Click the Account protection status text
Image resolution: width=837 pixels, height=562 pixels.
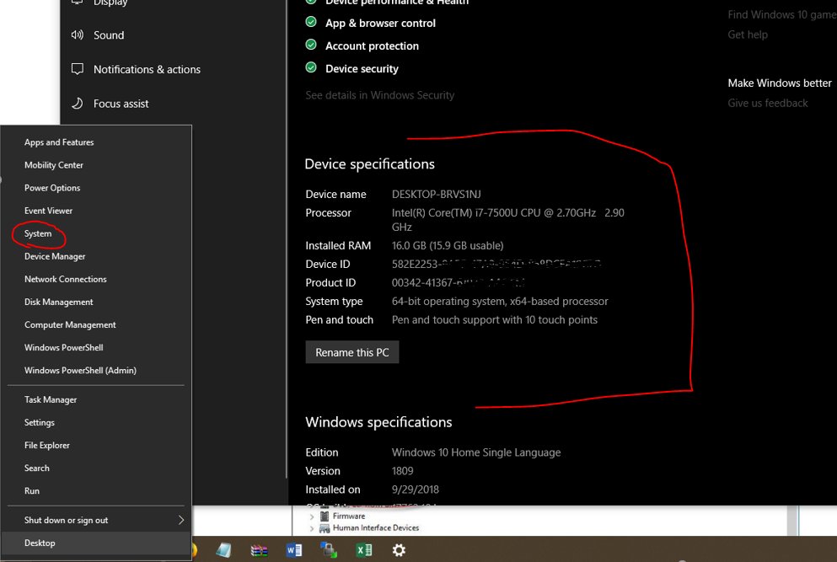click(x=372, y=45)
